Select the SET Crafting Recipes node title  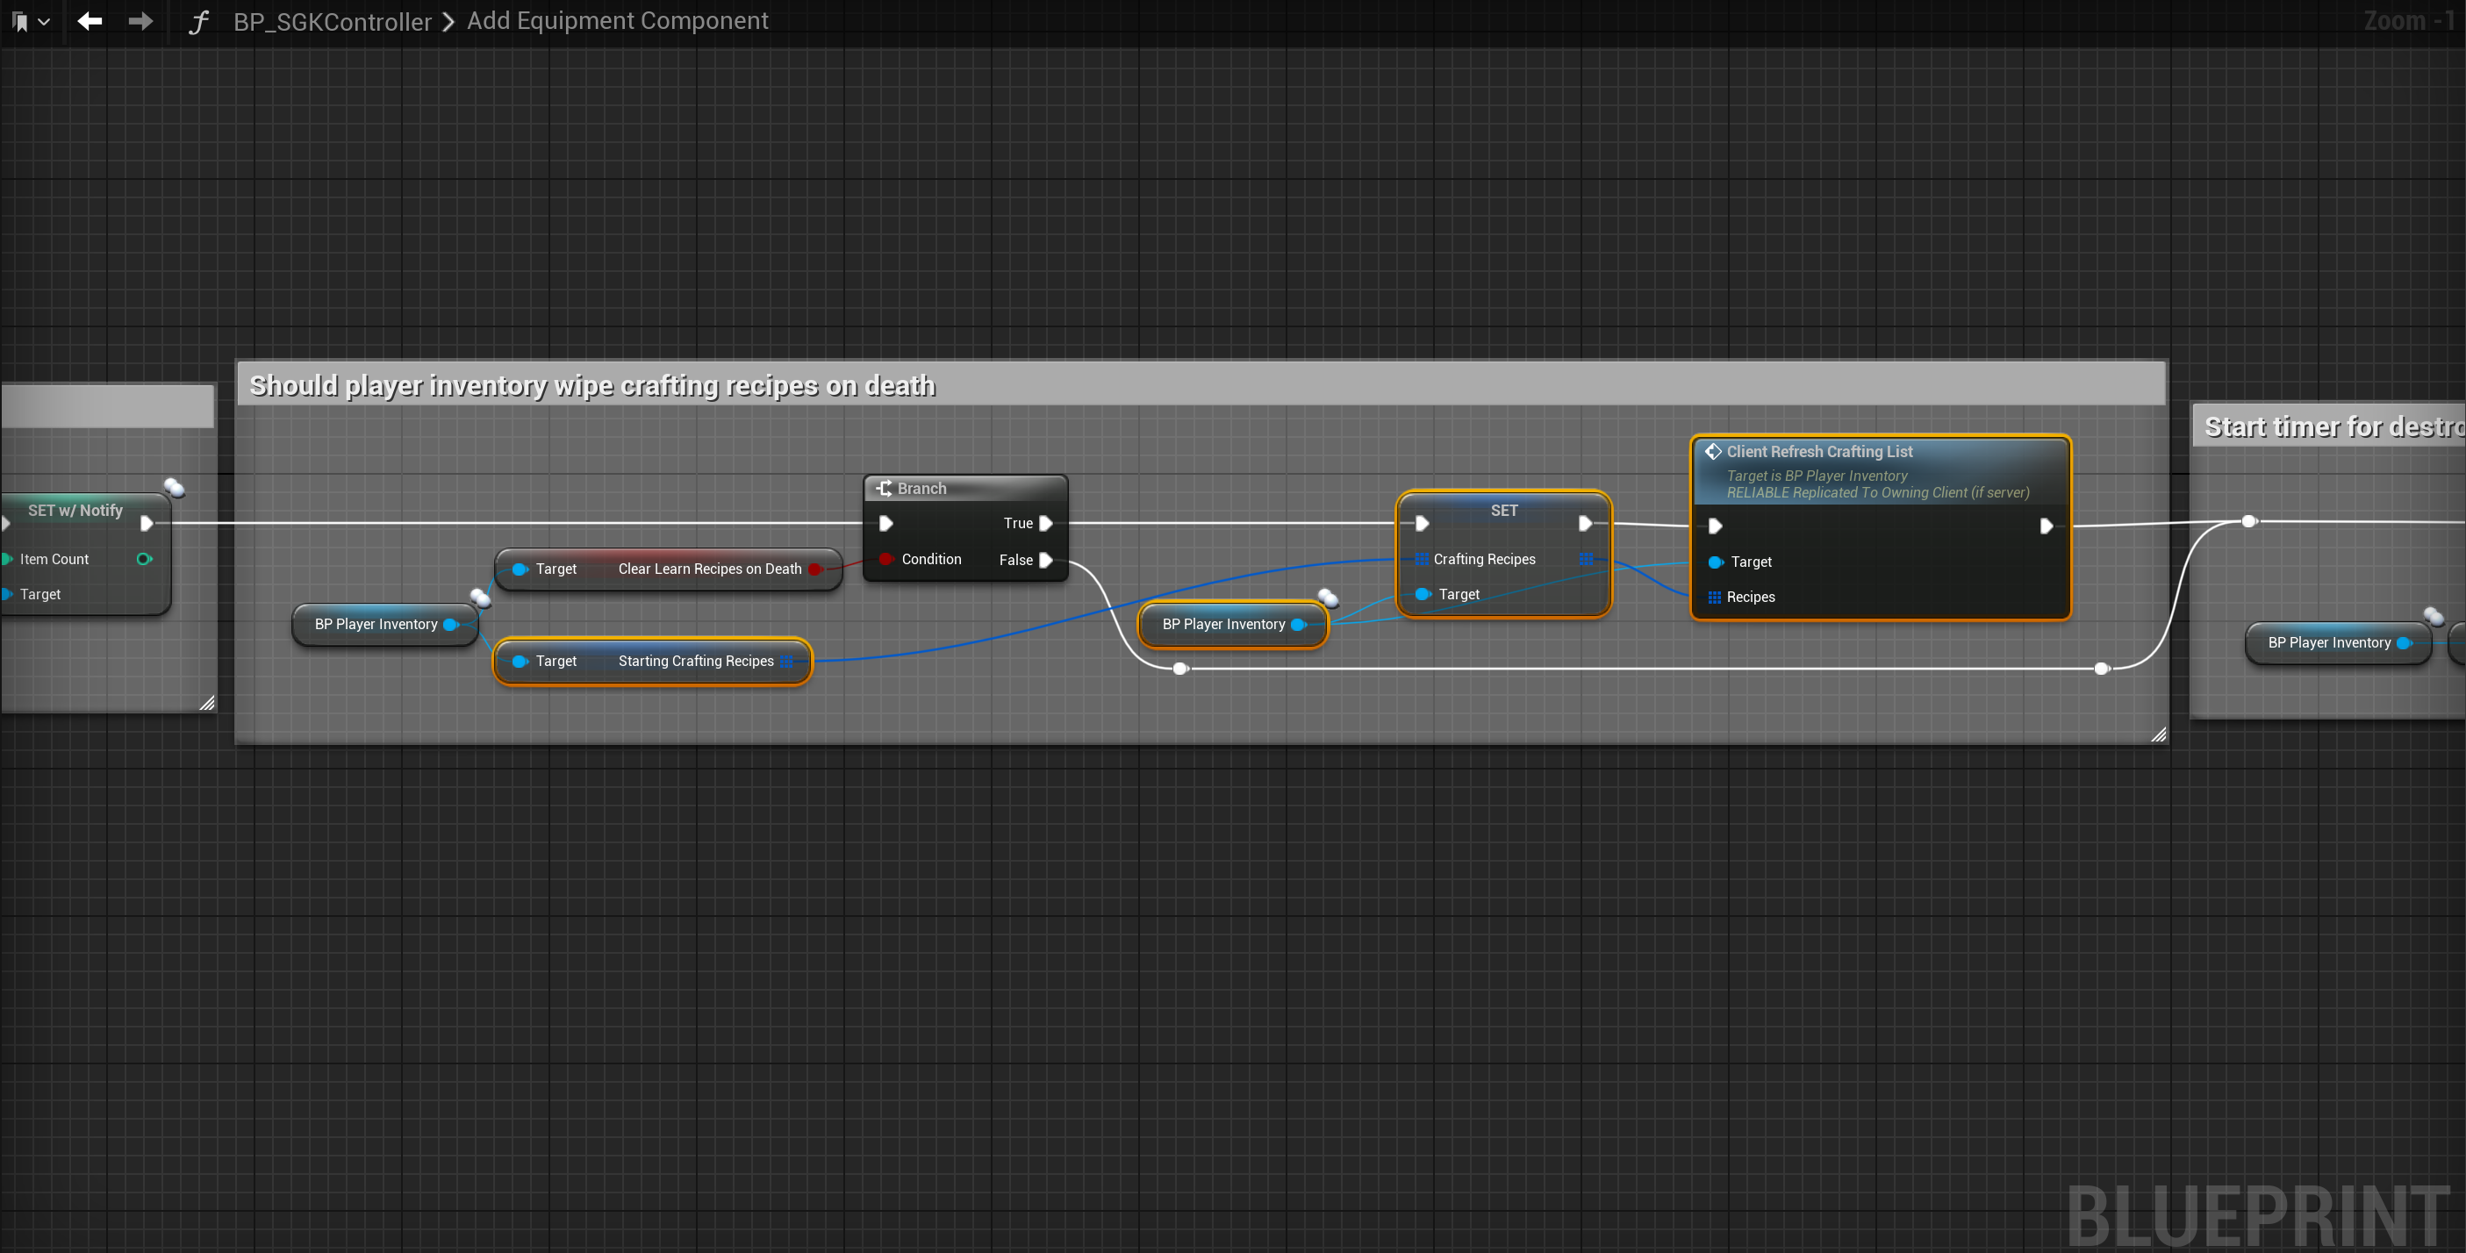click(x=1503, y=510)
